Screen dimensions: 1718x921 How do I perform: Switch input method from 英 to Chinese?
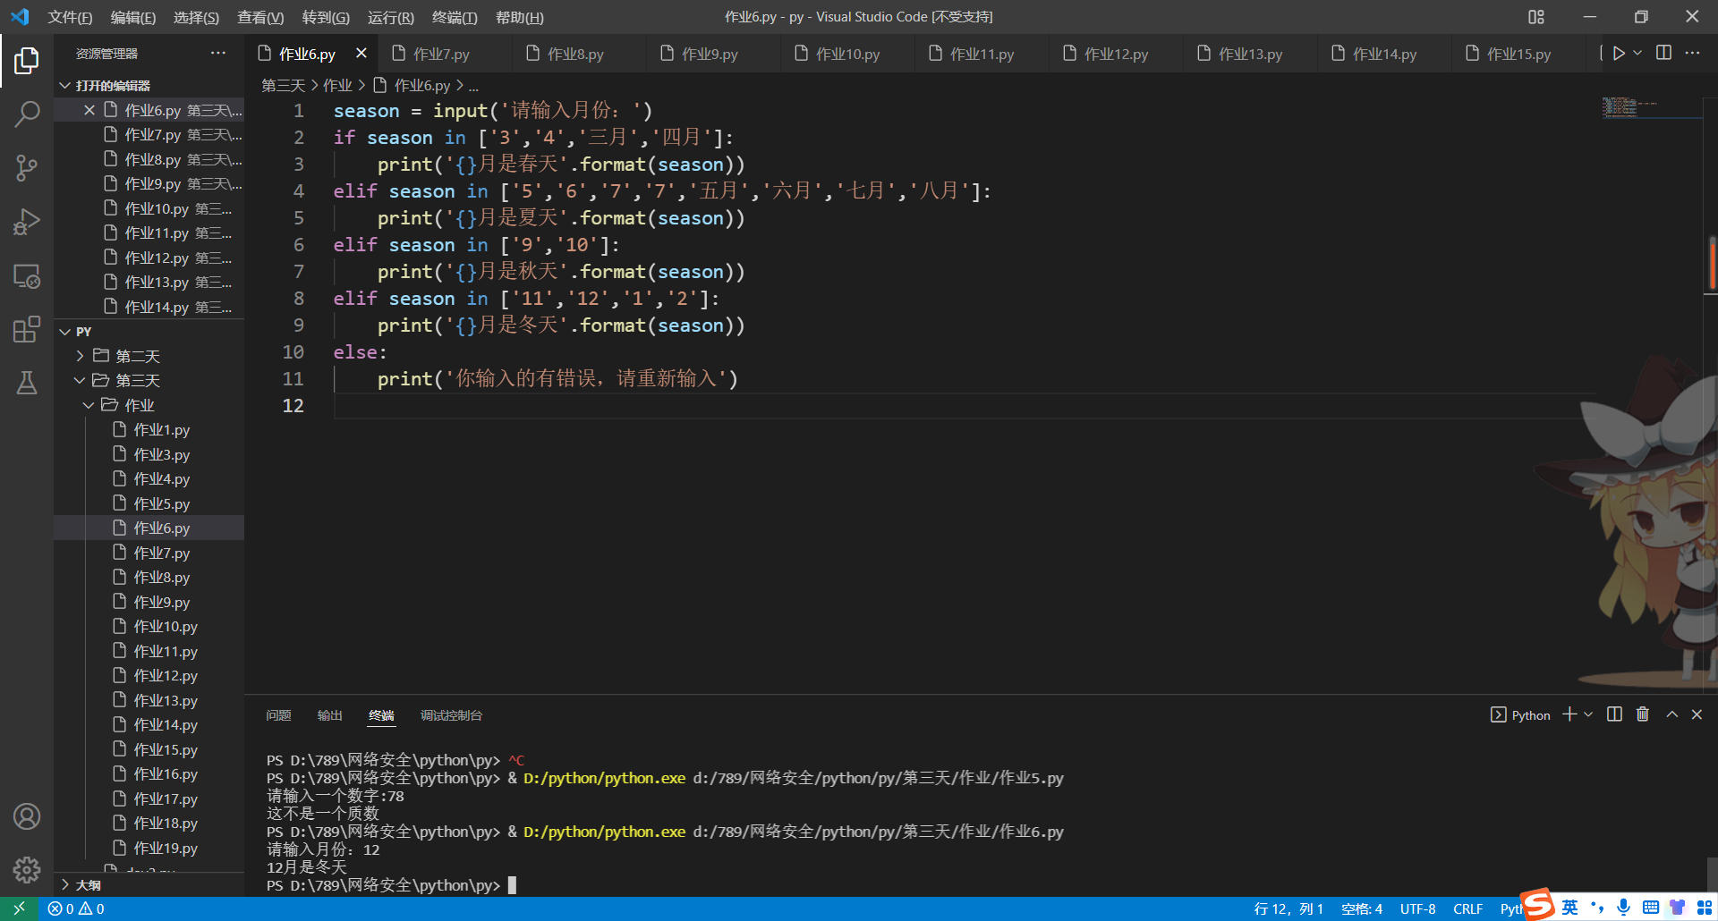coord(1569,908)
